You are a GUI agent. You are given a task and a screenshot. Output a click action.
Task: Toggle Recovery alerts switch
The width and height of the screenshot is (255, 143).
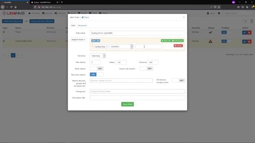96,75
